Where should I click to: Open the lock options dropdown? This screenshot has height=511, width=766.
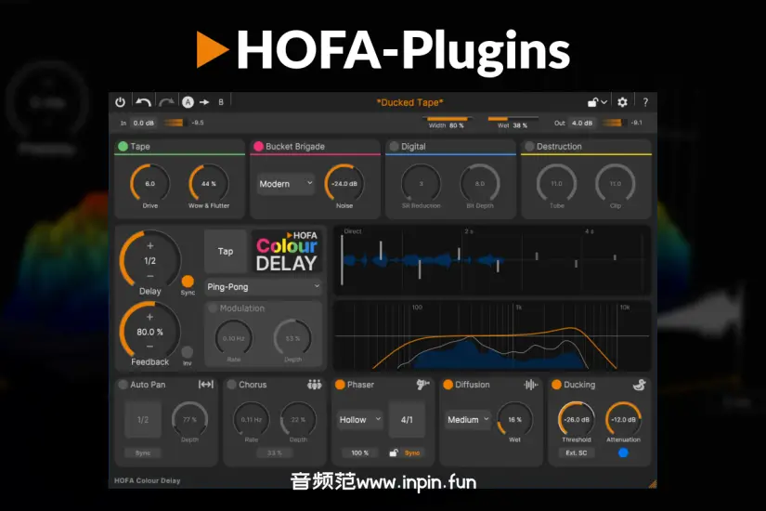pos(597,102)
